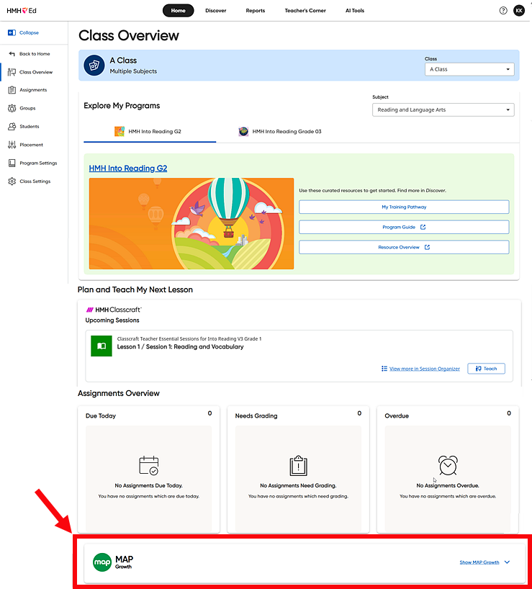Open View more in Session Organizer link
The image size is (532, 589).
(x=424, y=369)
